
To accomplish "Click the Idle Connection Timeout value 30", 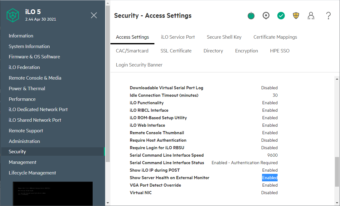I will click(275, 95).
